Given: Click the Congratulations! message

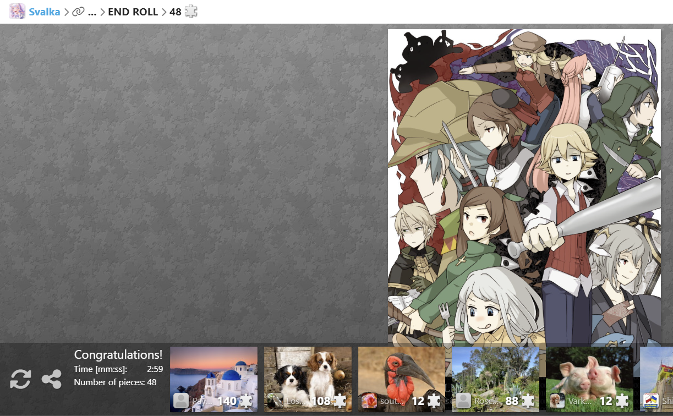Looking at the screenshot, I should tap(118, 355).
